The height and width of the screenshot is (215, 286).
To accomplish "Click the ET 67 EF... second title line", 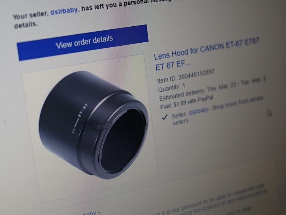I will point(173,66).
